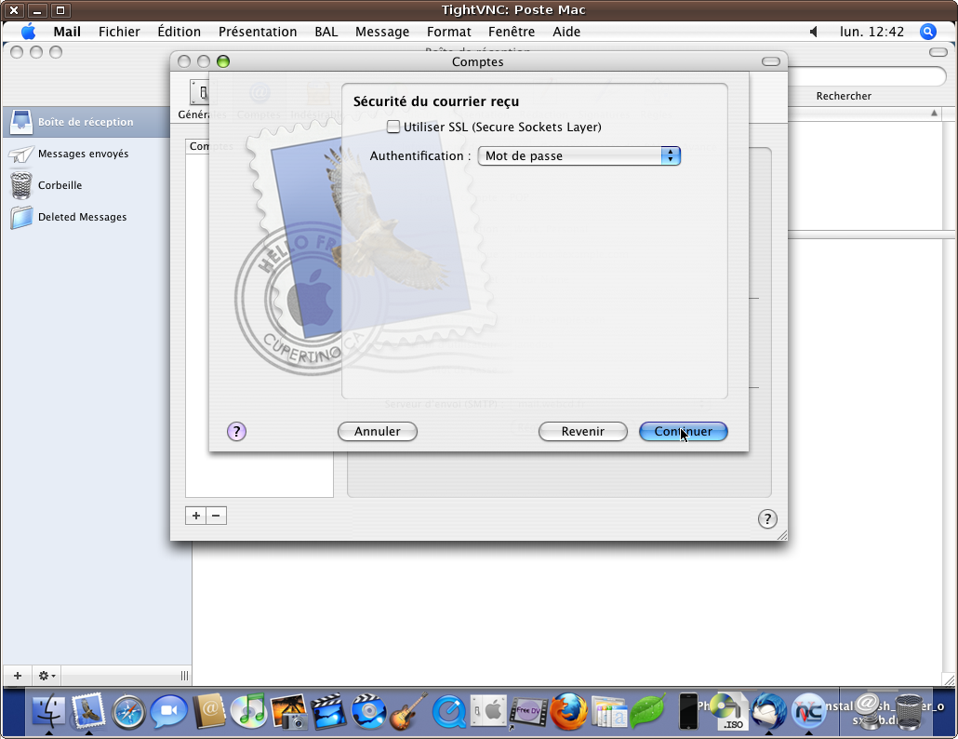Screen dimensions: 958x739
Task: Click Revenir to go back
Action: click(583, 432)
